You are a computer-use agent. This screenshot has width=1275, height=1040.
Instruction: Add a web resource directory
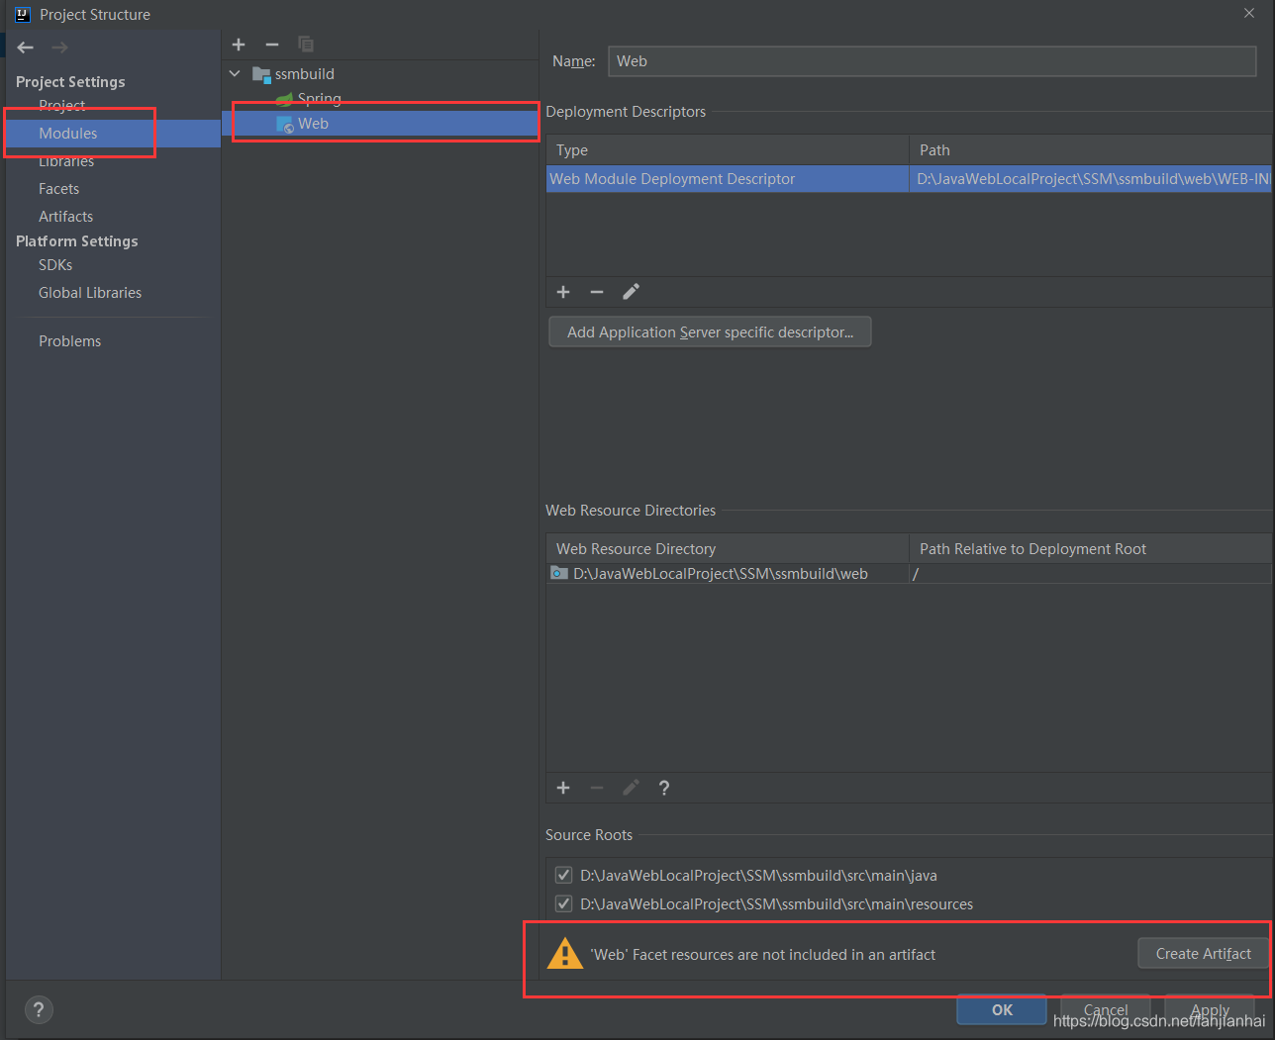click(x=563, y=788)
